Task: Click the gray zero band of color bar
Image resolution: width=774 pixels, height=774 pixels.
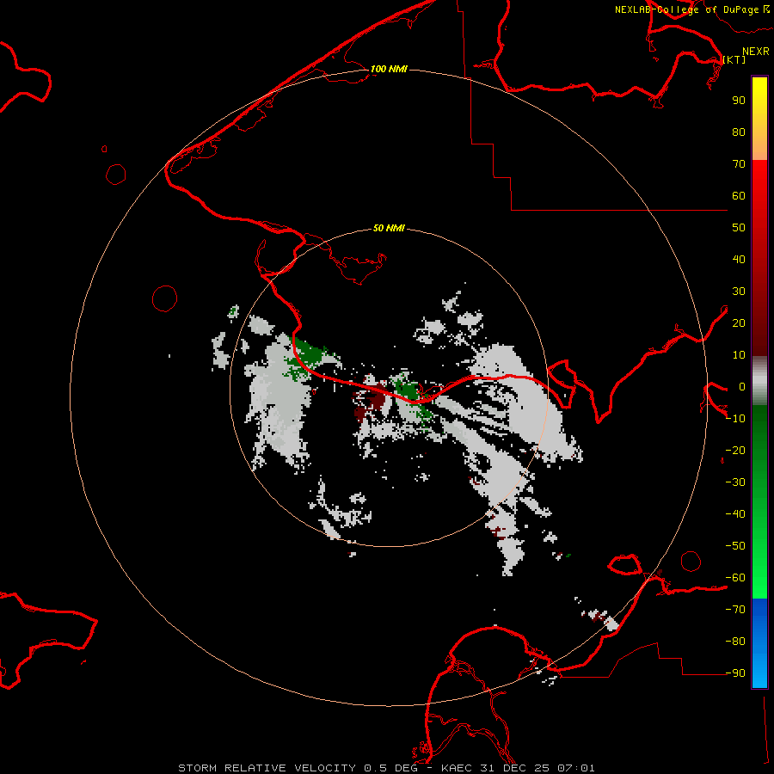Action: (x=759, y=381)
